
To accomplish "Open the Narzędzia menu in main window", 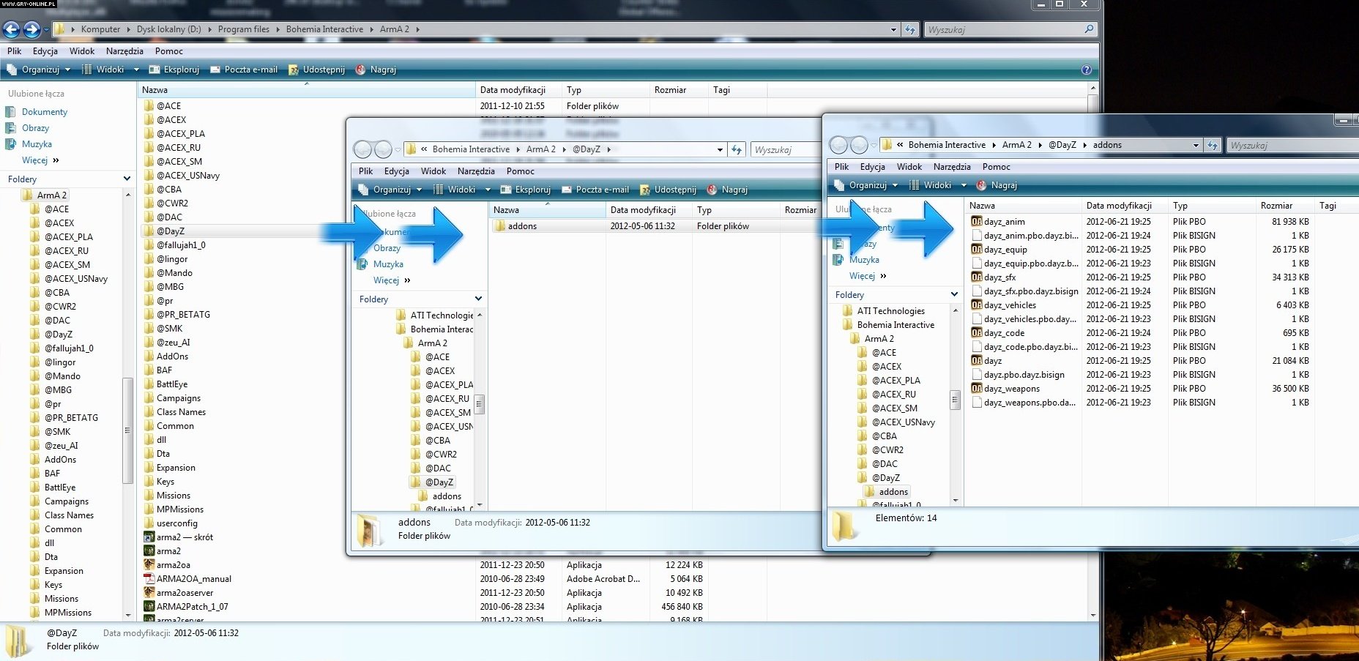I will pos(124,51).
